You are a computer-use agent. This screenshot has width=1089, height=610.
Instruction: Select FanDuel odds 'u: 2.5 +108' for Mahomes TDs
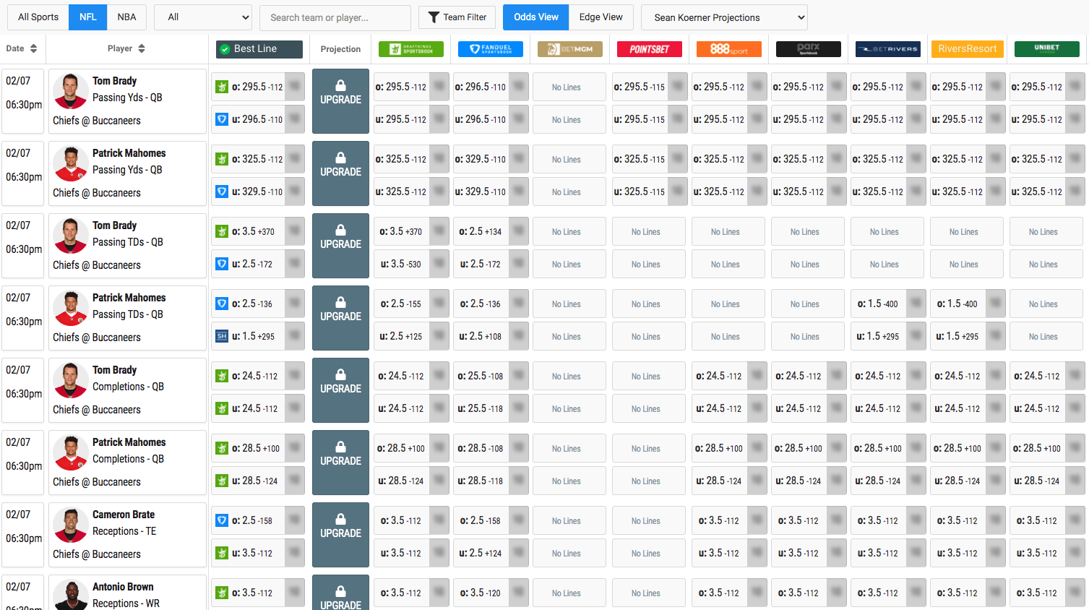click(x=491, y=336)
